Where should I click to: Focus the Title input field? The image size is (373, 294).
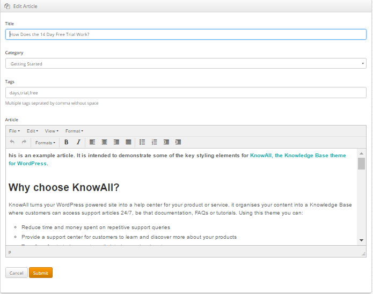point(186,34)
